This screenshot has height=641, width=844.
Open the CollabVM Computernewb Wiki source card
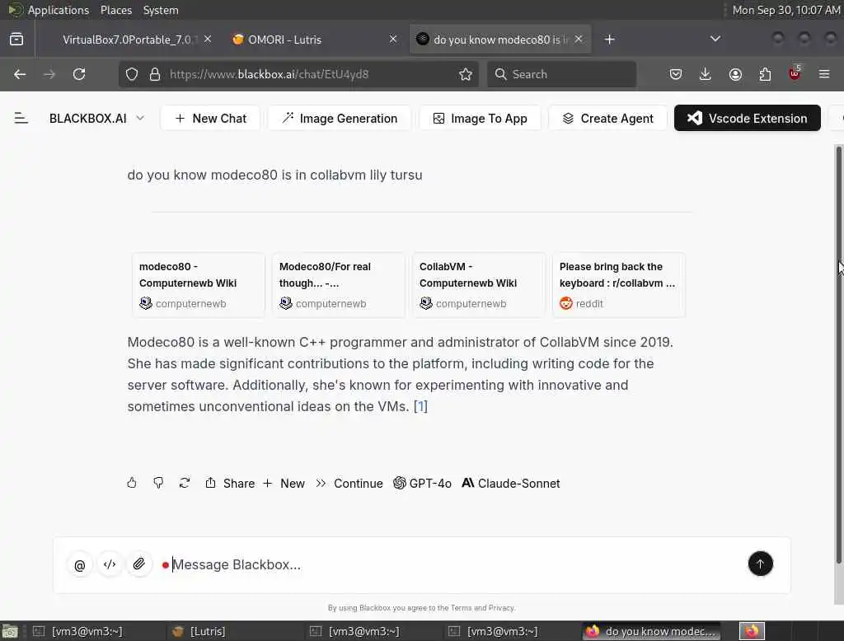pyautogui.click(x=479, y=285)
